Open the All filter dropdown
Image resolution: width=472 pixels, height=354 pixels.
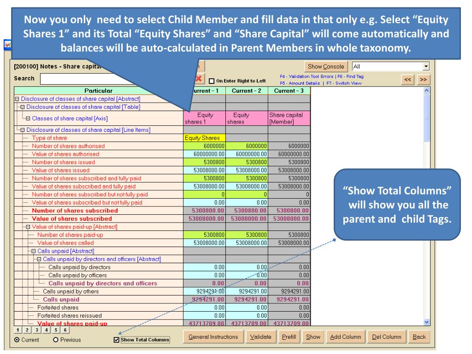click(x=426, y=66)
